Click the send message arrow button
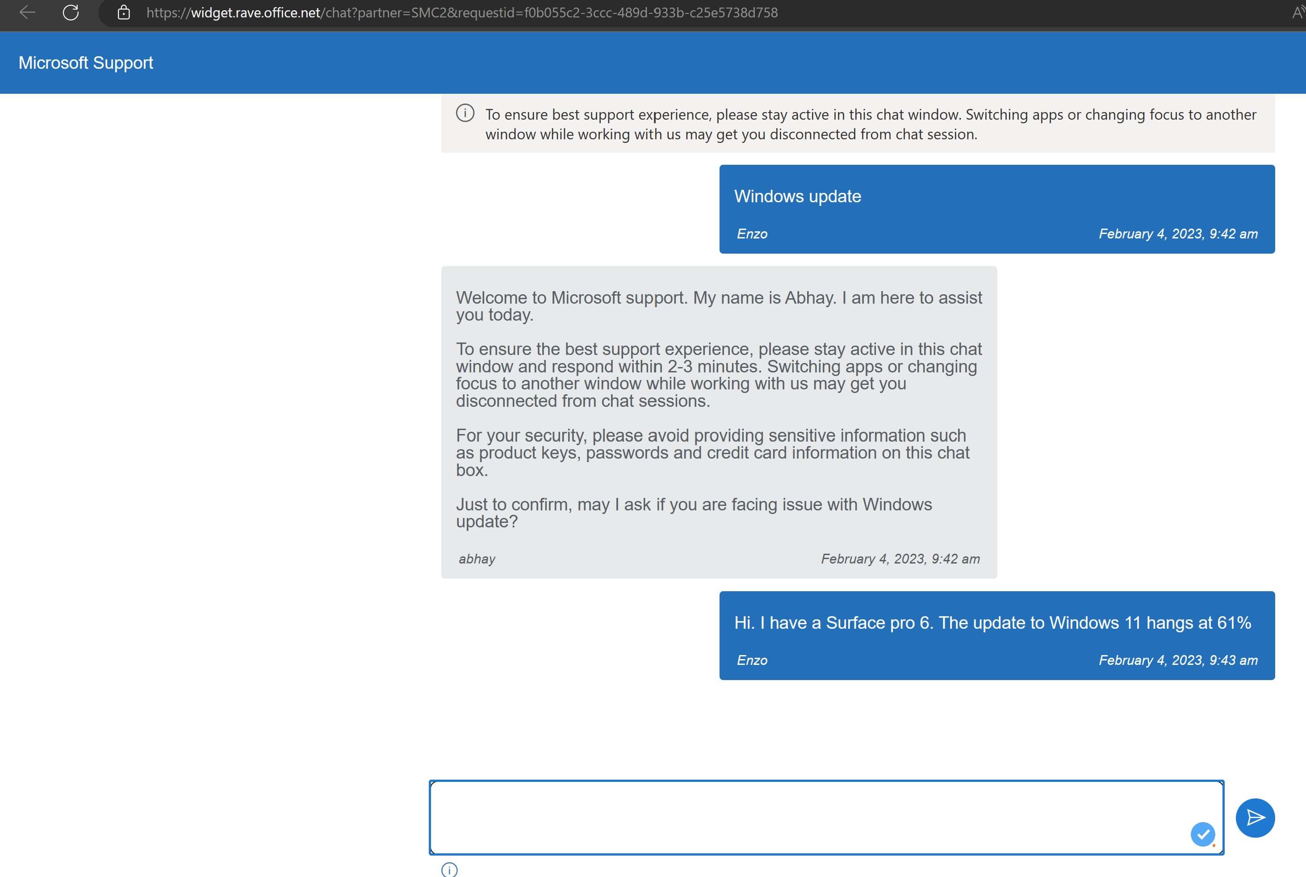Image resolution: width=1306 pixels, height=877 pixels. pos(1255,817)
